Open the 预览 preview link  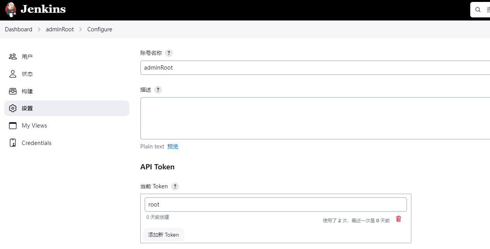coord(173,146)
